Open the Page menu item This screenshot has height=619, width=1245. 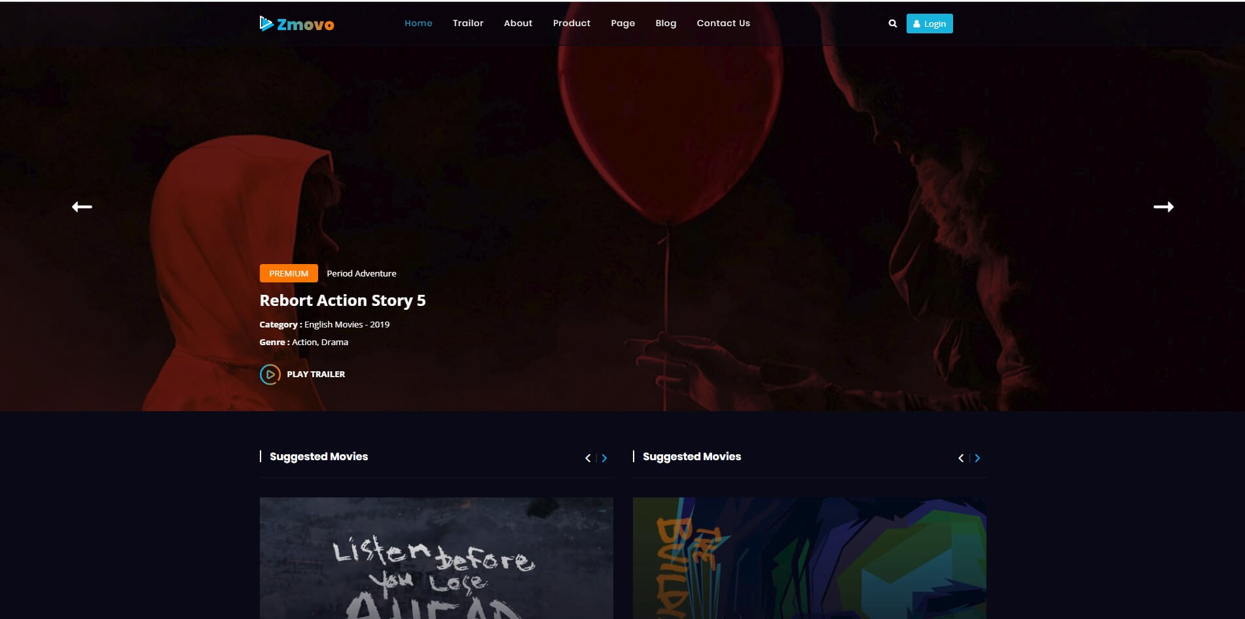click(x=622, y=23)
